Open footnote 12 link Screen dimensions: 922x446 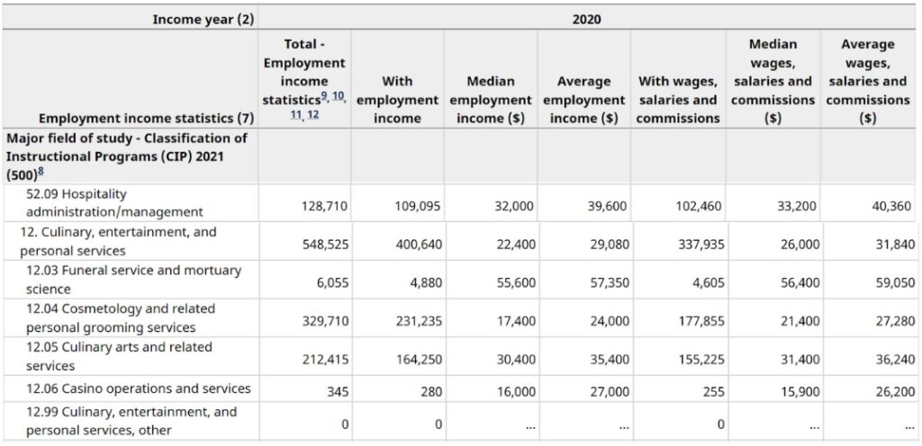(312, 113)
